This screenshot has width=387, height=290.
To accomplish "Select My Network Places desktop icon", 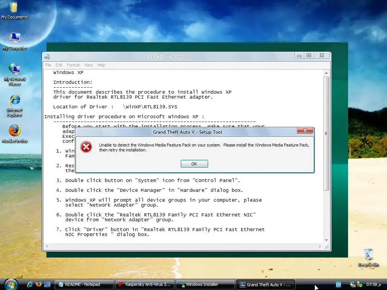I will 14,74.
